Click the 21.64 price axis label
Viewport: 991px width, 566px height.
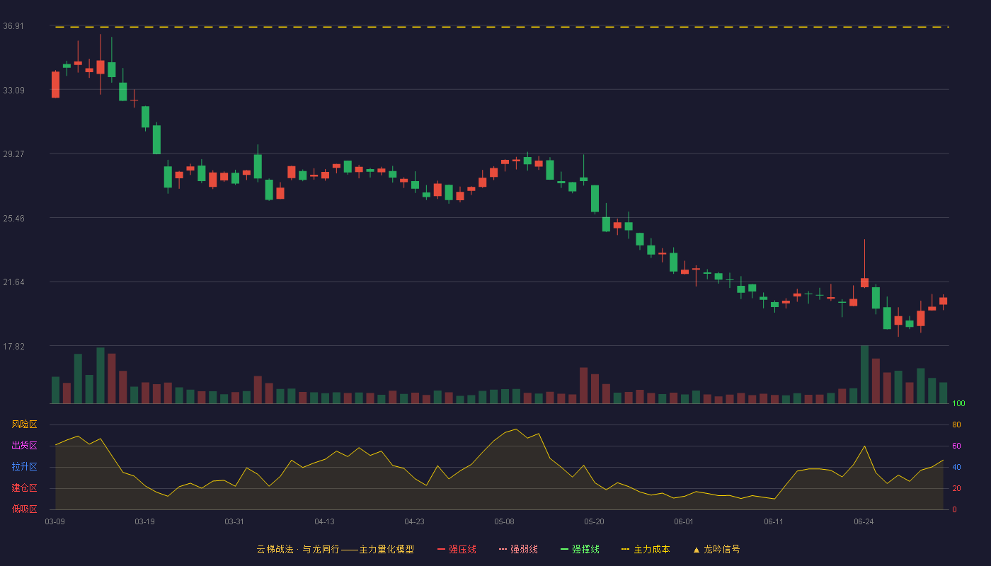click(13, 282)
